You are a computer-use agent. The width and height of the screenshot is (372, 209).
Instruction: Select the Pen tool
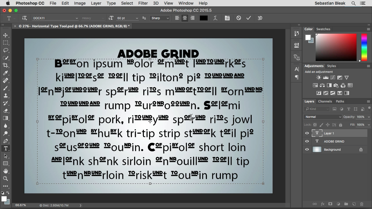(6, 141)
